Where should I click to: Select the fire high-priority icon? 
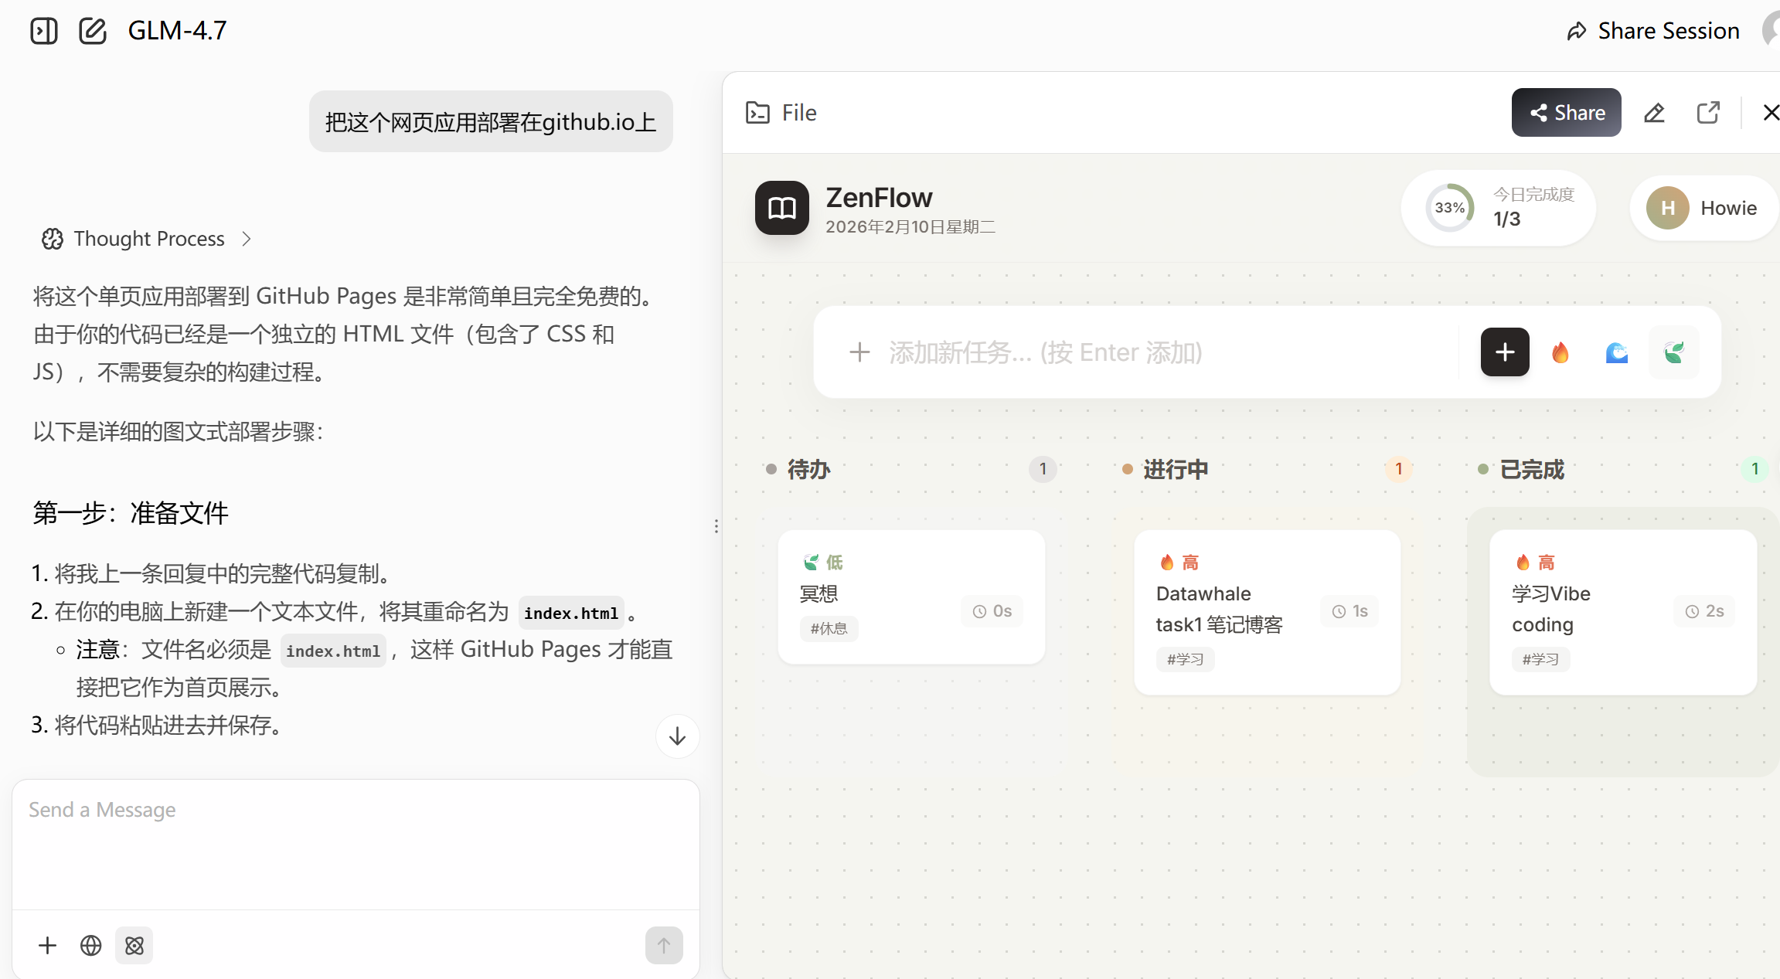(x=1560, y=352)
